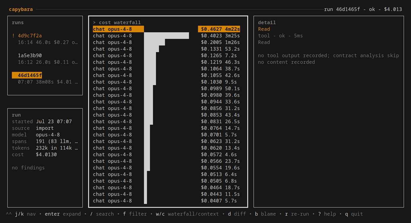Screen dimensions: 411x223
Task: Click the 'r re-run' footer hint
Action: click(297, 214)
